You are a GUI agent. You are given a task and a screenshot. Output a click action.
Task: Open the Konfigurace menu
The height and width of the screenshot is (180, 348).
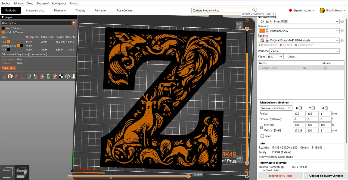click(59, 3)
